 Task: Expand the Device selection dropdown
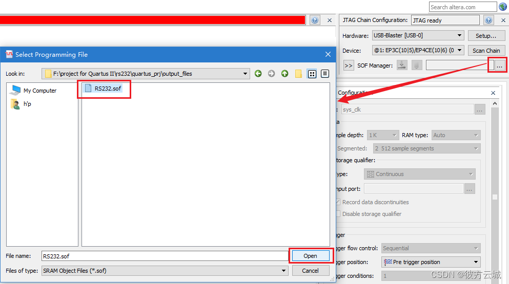[459, 50]
